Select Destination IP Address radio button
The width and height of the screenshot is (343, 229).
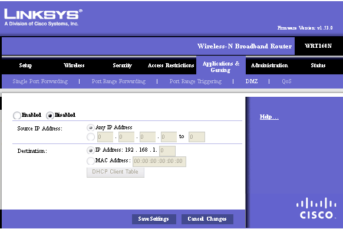[90, 151]
